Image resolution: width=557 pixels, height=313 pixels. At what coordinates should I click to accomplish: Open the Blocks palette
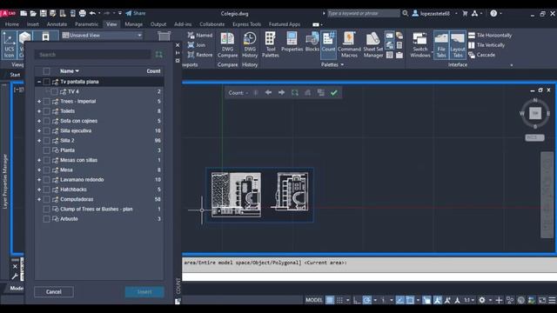312,43
